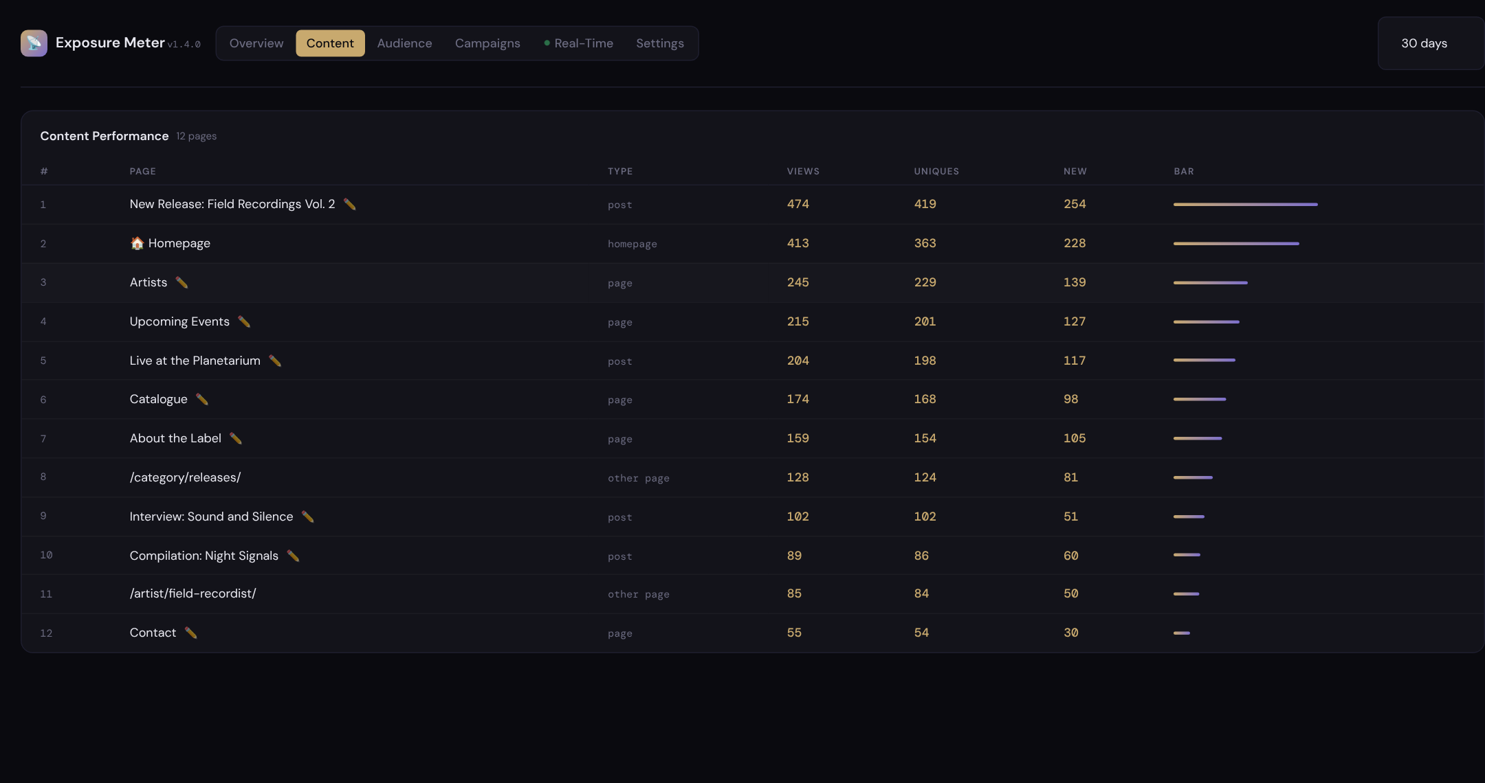Image resolution: width=1485 pixels, height=783 pixels.
Task: Edit the Catalogue page with pencil icon
Action: click(201, 399)
